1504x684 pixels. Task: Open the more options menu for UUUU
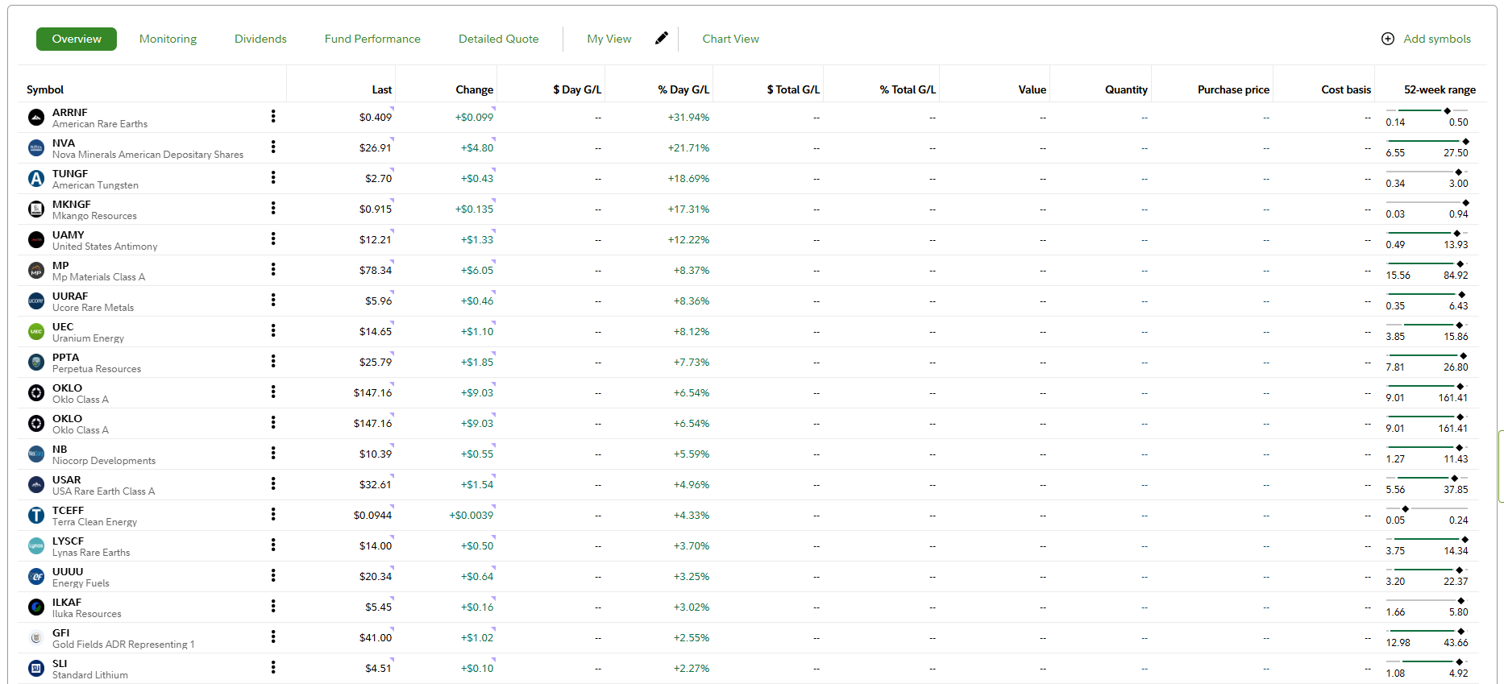(x=273, y=575)
